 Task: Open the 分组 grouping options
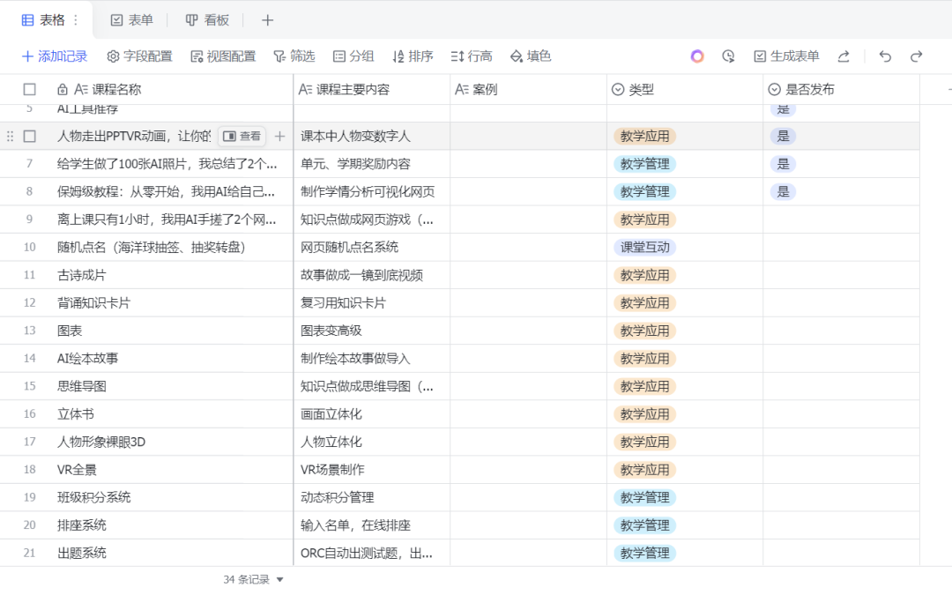pyautogui.click(x=353, y=56)
